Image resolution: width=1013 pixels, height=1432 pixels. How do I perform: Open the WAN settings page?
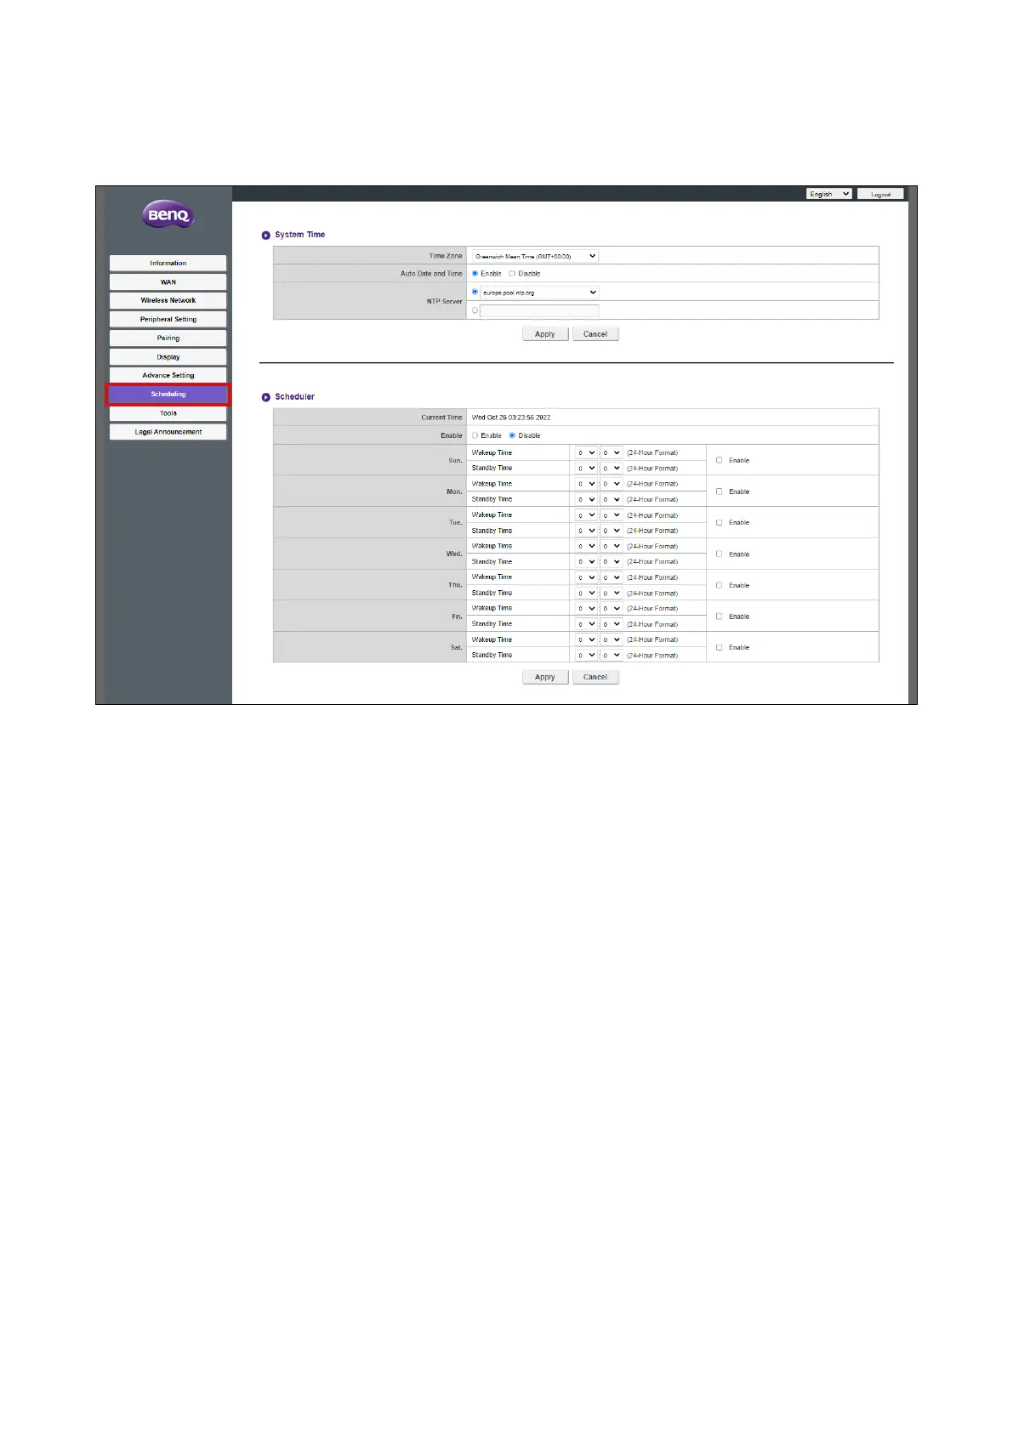[168, 281]
